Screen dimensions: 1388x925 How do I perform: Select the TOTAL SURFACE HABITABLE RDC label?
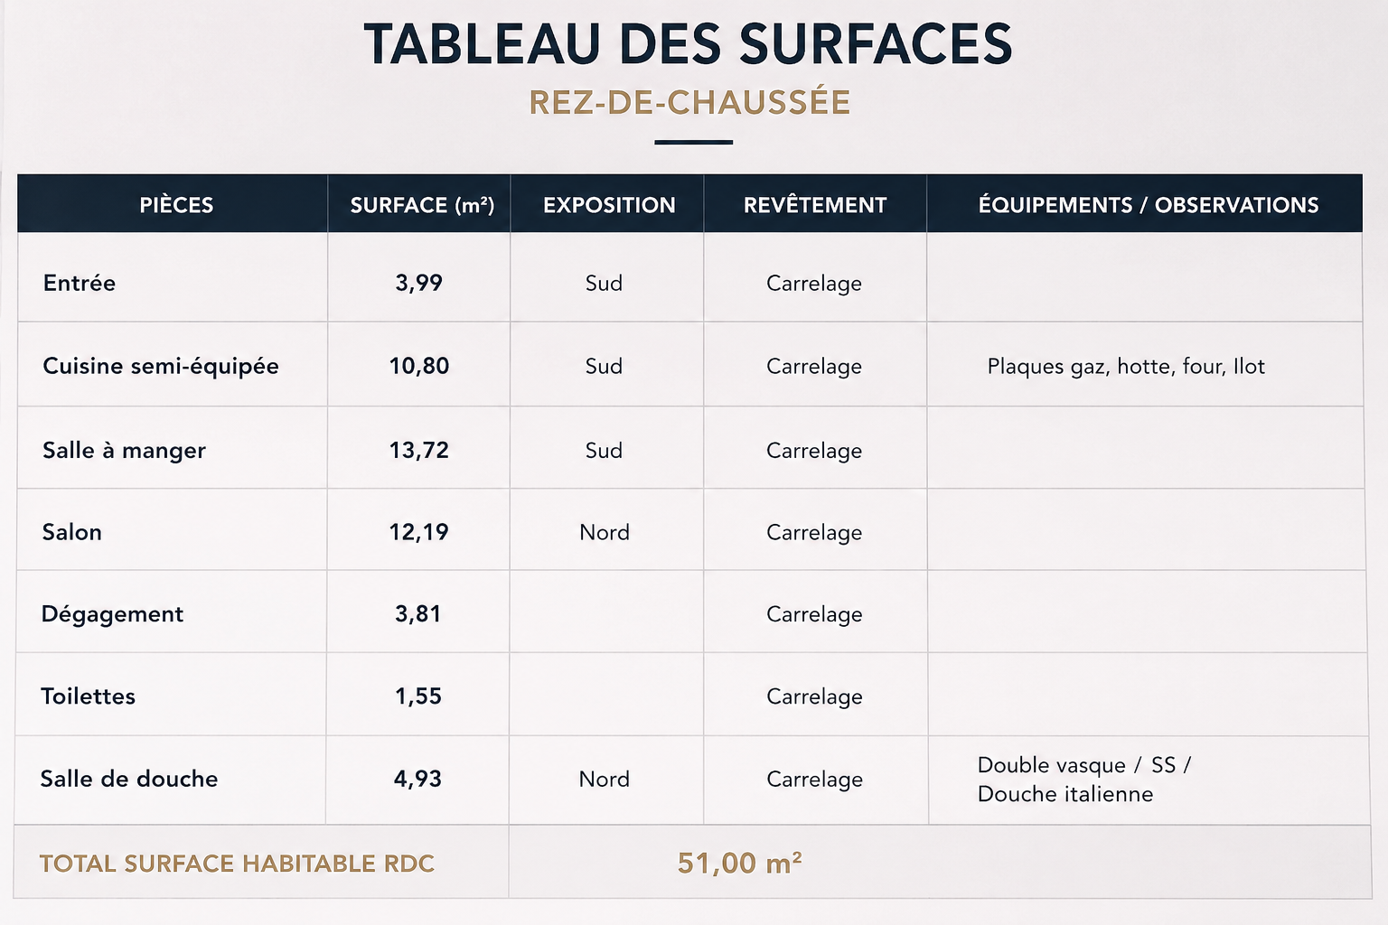(237, 864)
